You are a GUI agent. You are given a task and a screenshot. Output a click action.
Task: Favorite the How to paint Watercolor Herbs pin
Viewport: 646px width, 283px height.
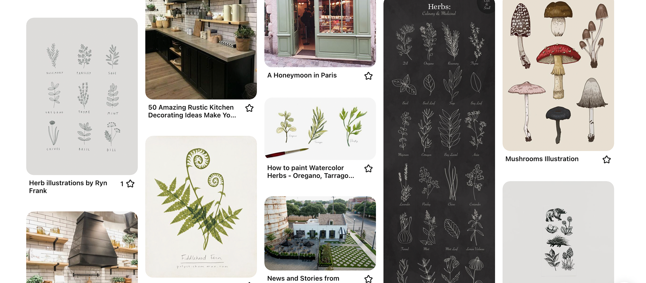pos(368,169)
